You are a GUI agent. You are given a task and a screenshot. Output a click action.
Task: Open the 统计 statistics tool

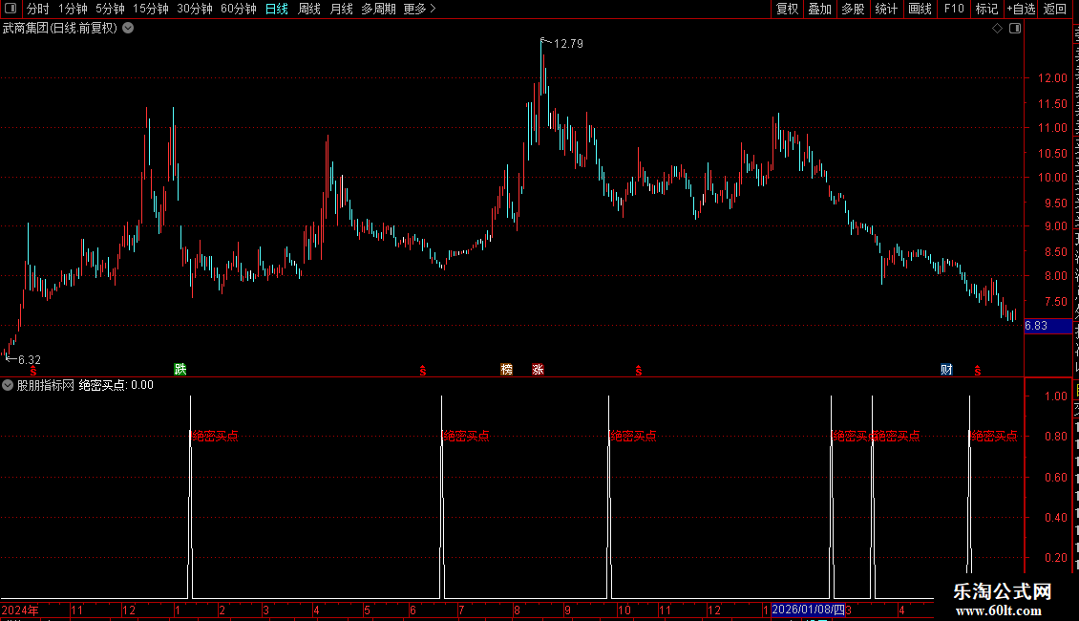pos(886,9)
